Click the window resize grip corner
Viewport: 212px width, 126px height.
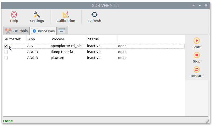pyautogui.click(x=207, y=121)
